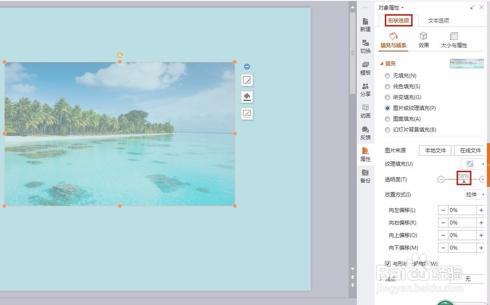
Task: Click the 向上偏移 input field
Action: coord(462,235)
